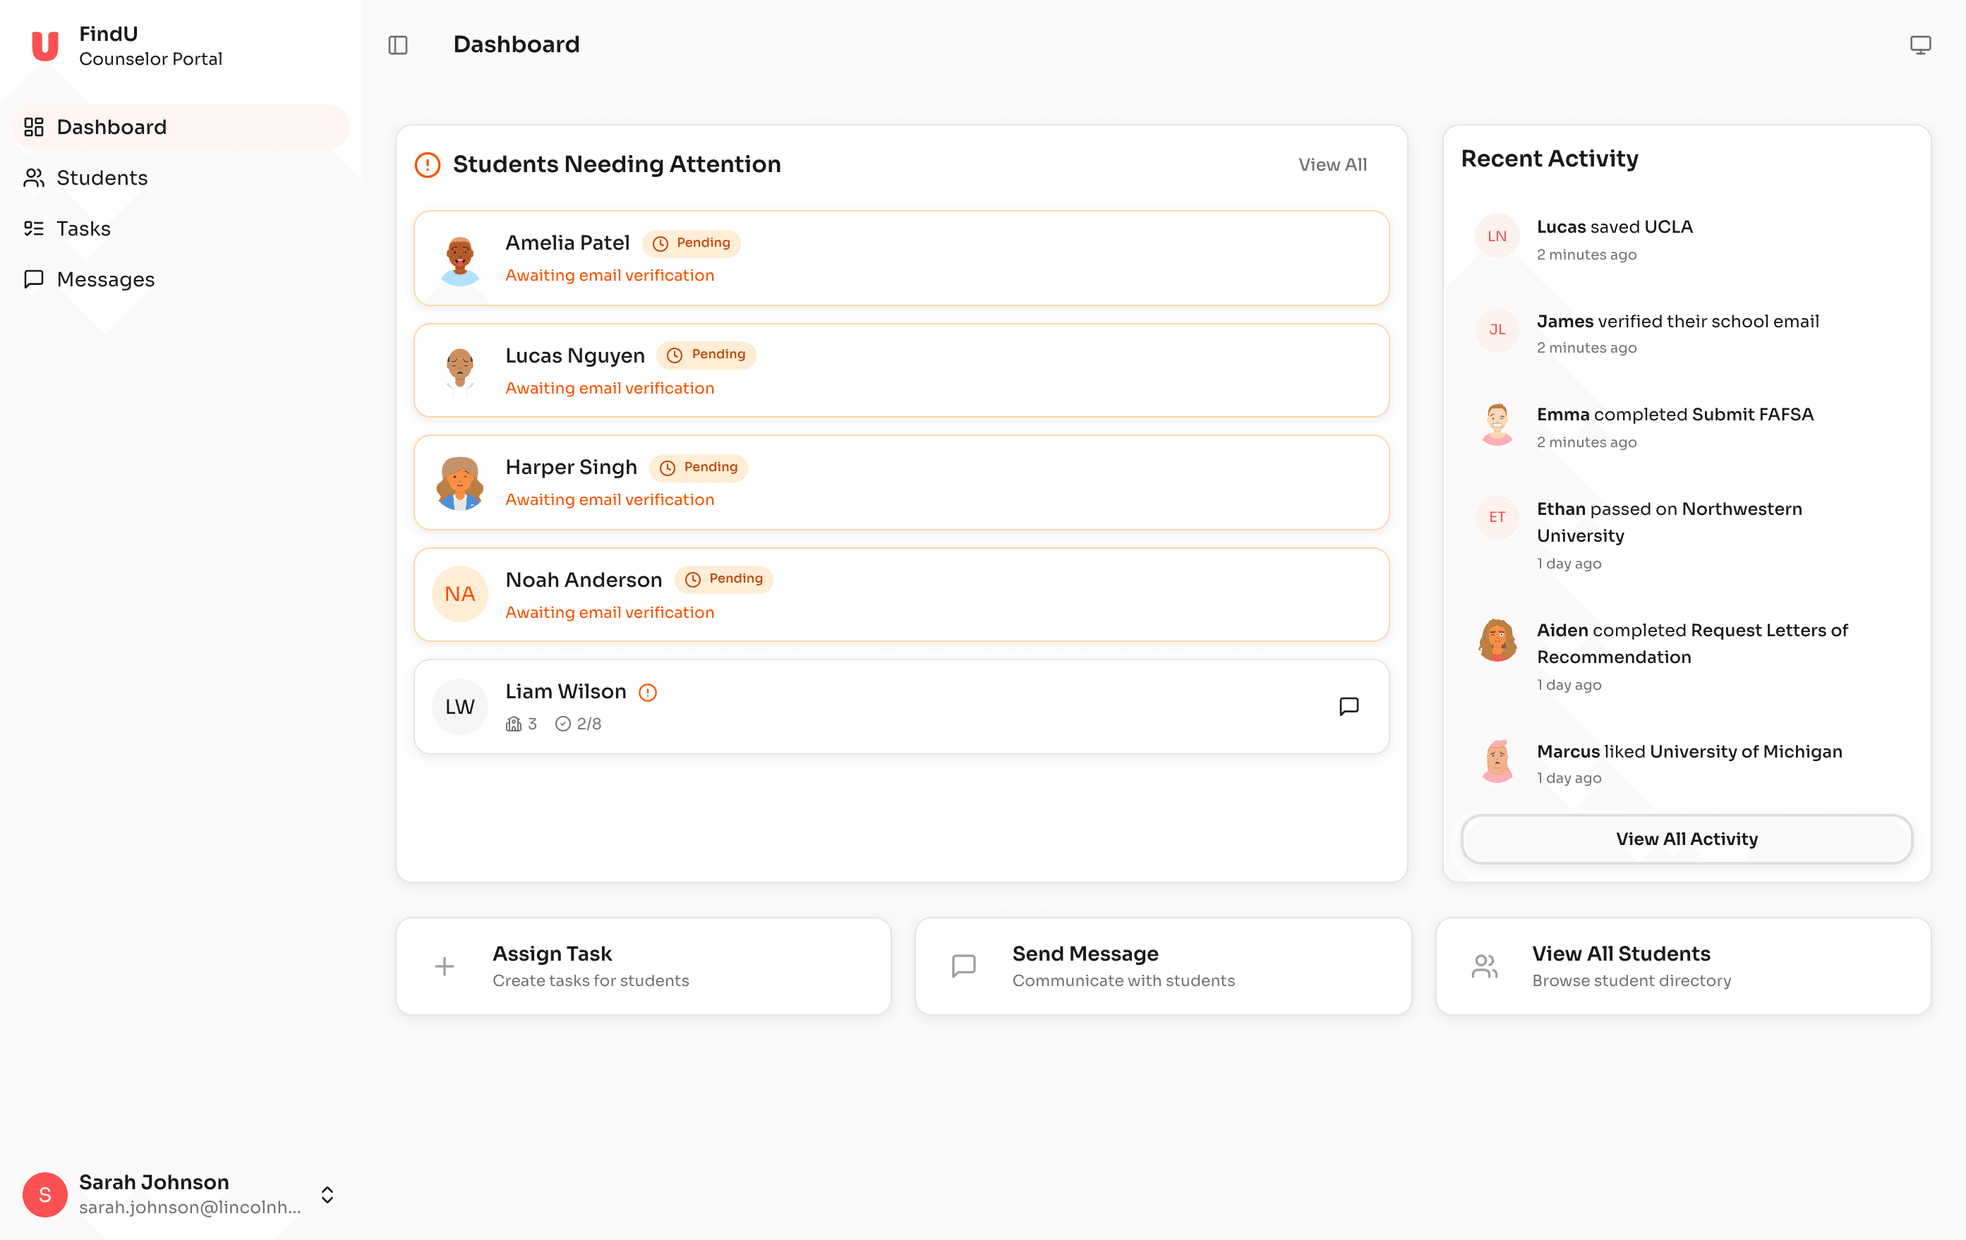Click Pending status on Harper Singh
The image size is (1966, 1240).
coord(699,467)
